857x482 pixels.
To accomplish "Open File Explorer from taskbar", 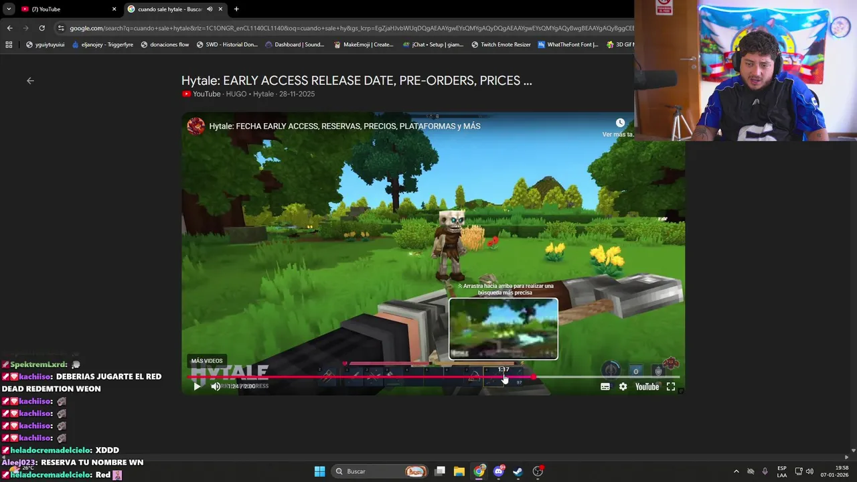I will (x=459, y=471).
